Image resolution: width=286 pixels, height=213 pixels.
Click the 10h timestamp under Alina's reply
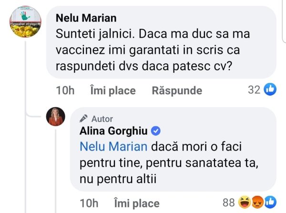[x=89, y=203]
